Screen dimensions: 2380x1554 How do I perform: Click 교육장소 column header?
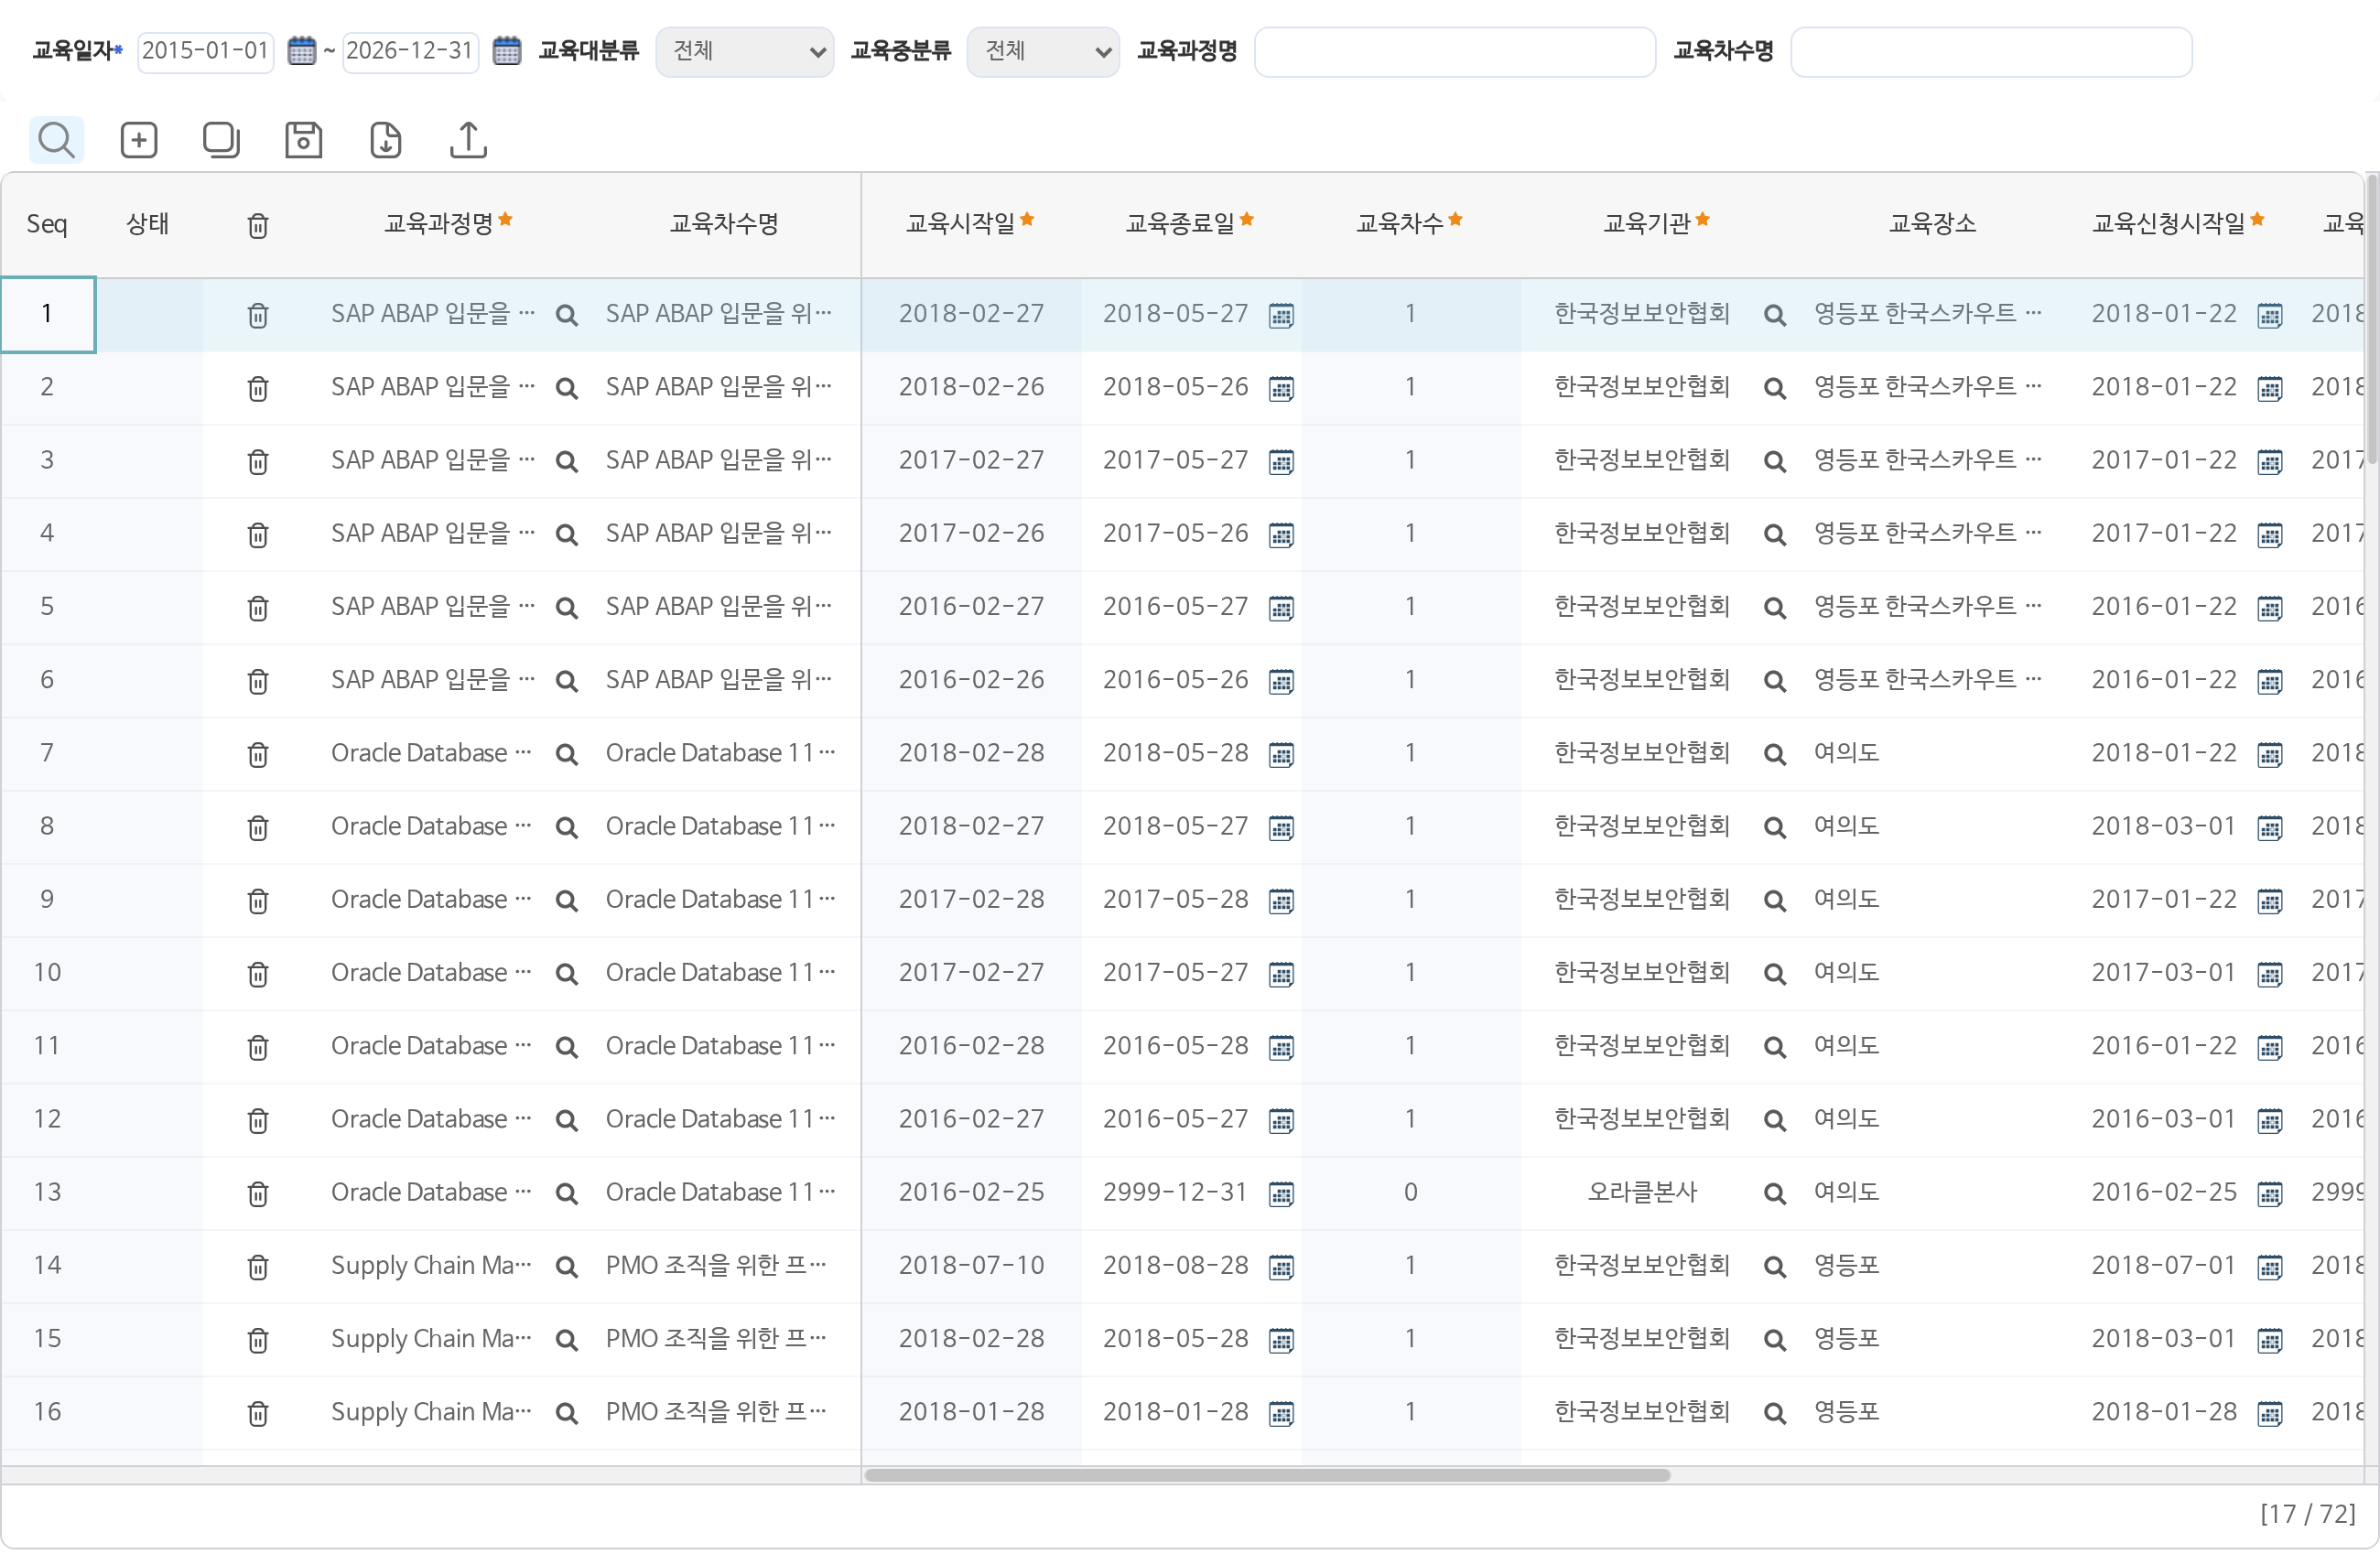(x=1931, y=224)
